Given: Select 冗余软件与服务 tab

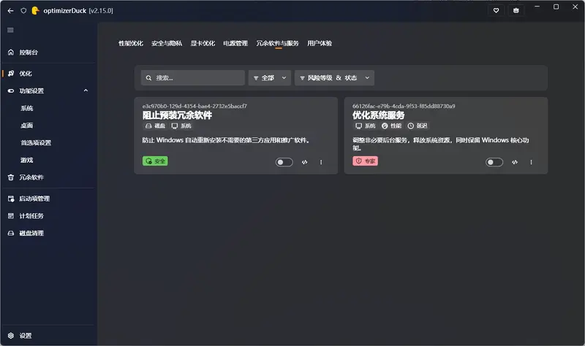Looking at the screenshot, I should click(x=277, y=43).
